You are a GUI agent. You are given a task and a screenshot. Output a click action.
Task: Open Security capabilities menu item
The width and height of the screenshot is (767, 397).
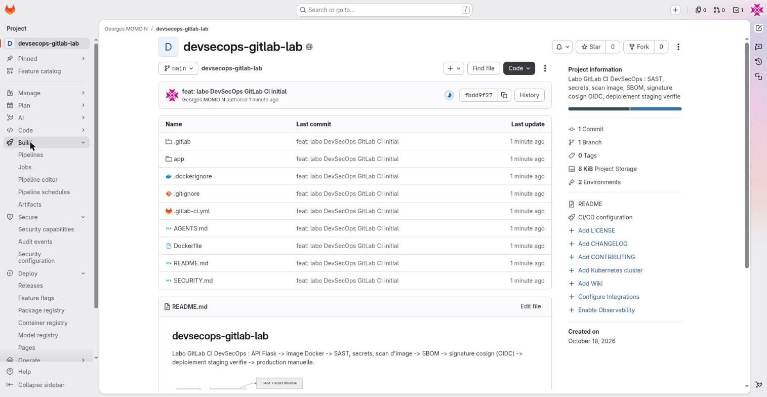coord(46,229)
